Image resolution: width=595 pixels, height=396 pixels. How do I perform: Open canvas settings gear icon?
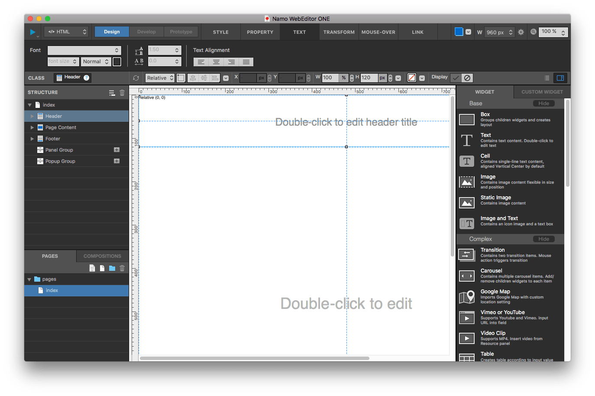click(521, 32)
